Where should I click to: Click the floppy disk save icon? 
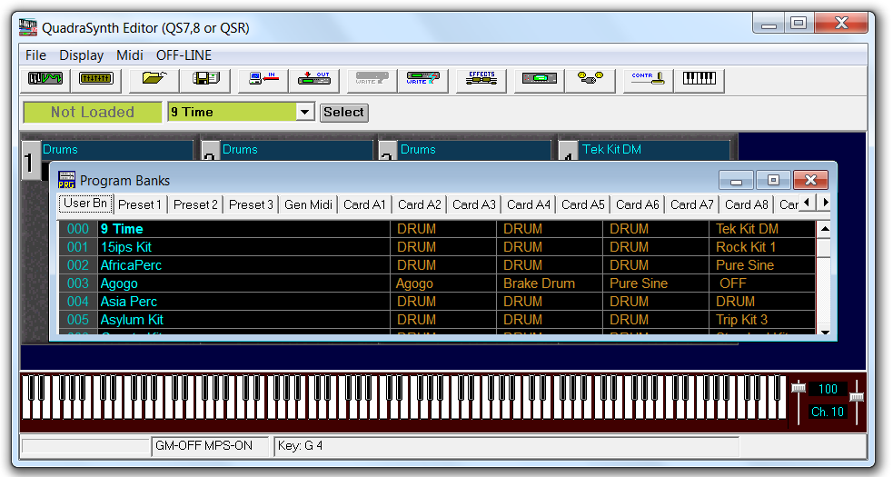pyautogui.click(x=210, y=79)
